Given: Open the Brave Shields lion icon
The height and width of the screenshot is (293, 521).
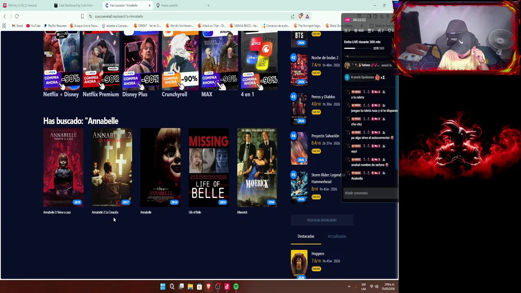Looking at the screenshot, I should tap(300, 16).
